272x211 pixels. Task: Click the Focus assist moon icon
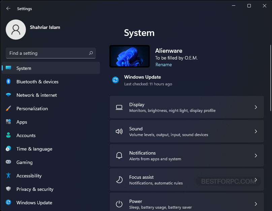pyautogui.click(x=119, y=180)
